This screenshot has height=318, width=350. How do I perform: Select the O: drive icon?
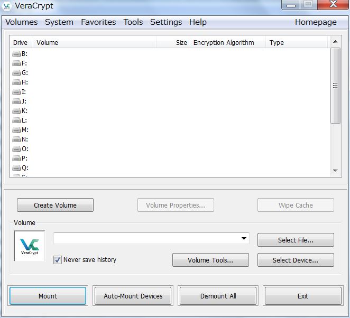click(16, 149)
